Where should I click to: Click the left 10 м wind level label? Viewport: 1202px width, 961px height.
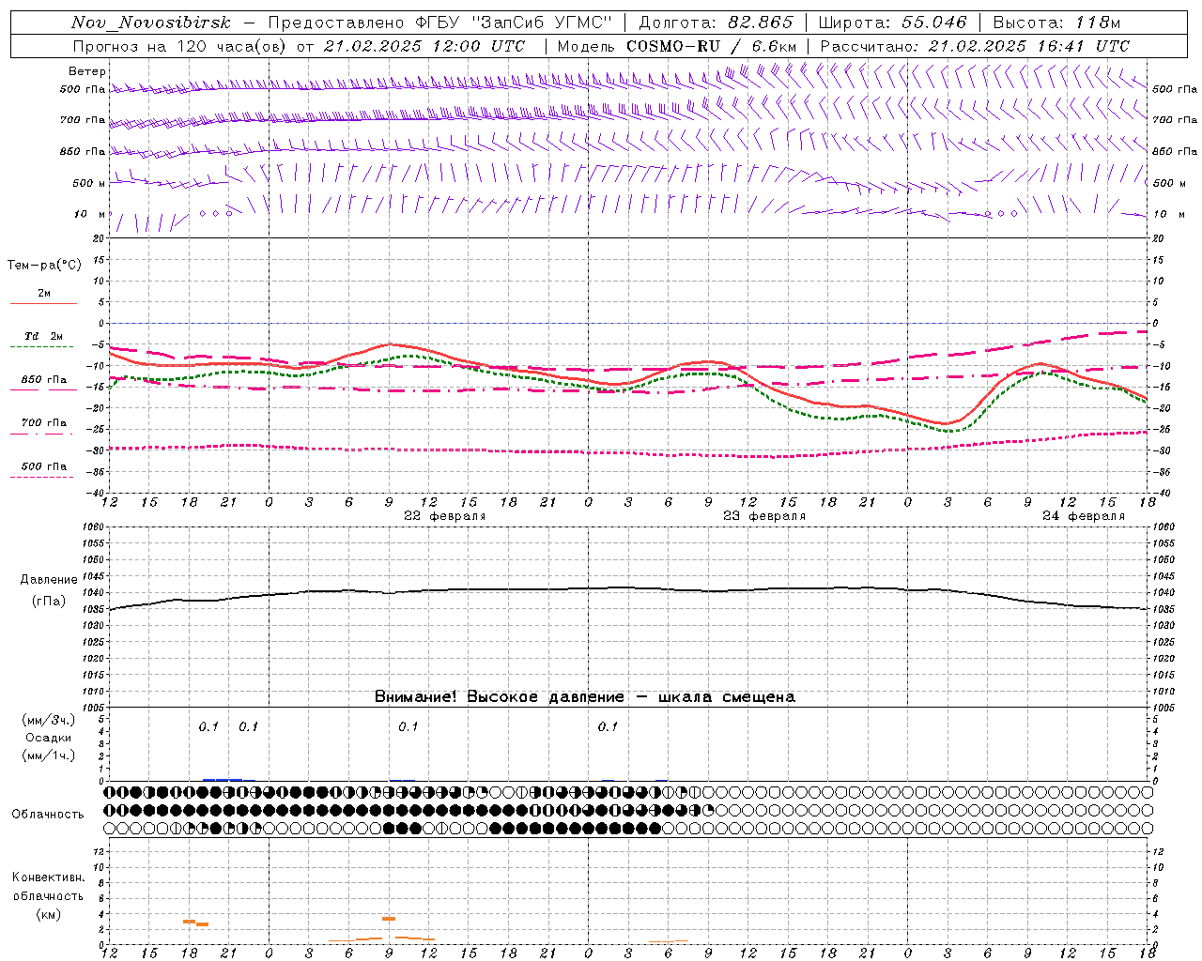pos(90,214)
